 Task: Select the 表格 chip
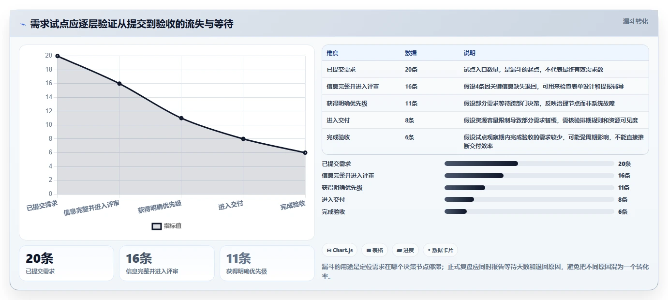(x=375, y=250)
